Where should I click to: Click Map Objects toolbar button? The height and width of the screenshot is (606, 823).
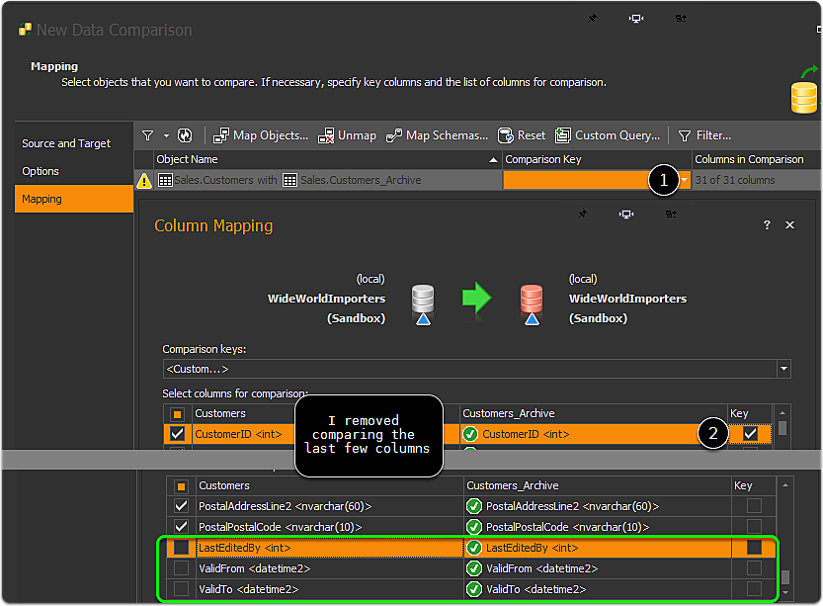tap(261, 135)
